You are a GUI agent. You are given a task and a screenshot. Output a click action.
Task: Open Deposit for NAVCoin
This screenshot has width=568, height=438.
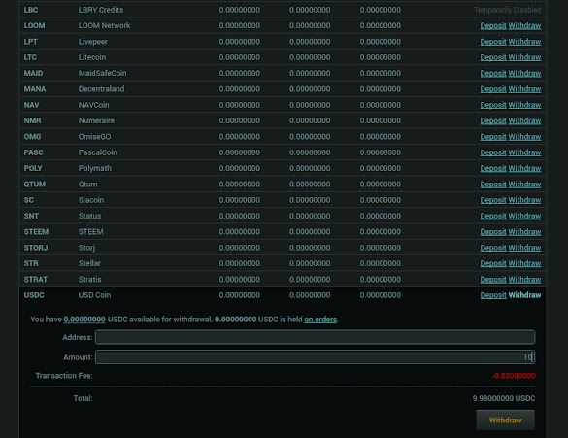493,105
